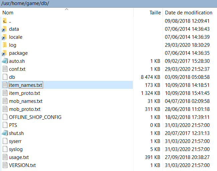Click the conf.txt text file icon
This screenshot has height=171, width=217.
(5, 69)
